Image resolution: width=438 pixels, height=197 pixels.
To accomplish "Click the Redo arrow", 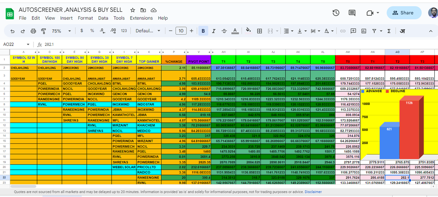I will [23, 31].
